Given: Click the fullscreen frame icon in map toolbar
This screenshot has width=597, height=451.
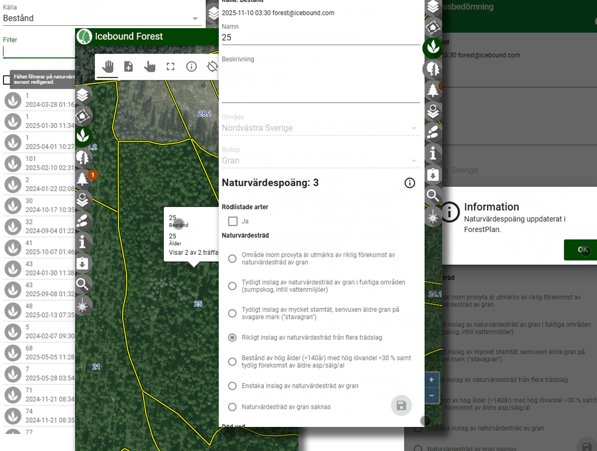Looking at the screenshot, I should pyautogui.click(x=171, y=67).
